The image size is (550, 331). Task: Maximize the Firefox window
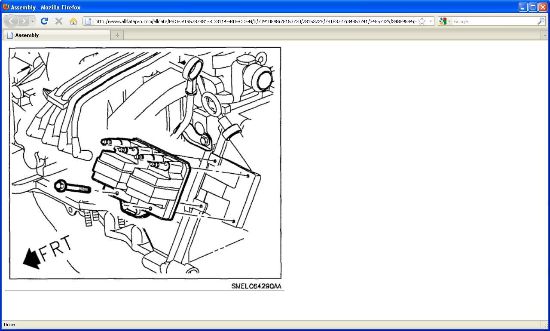[533, 7]
